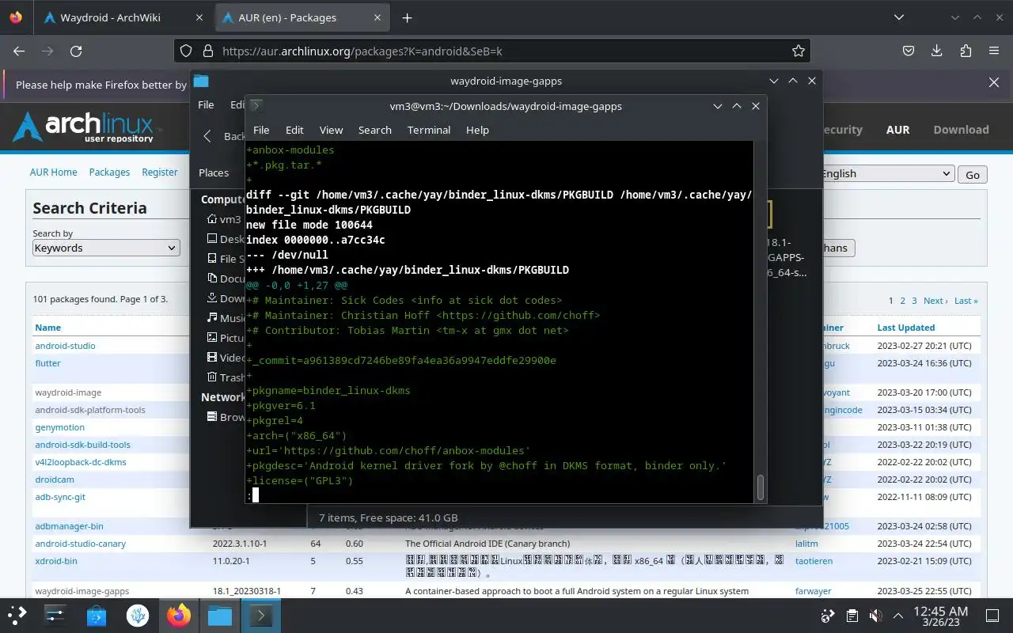Image resolution: width=1013 pixels, height=633 pixels.
Task: Open the Packages link in AUR subnav
Action: (109, 172)
